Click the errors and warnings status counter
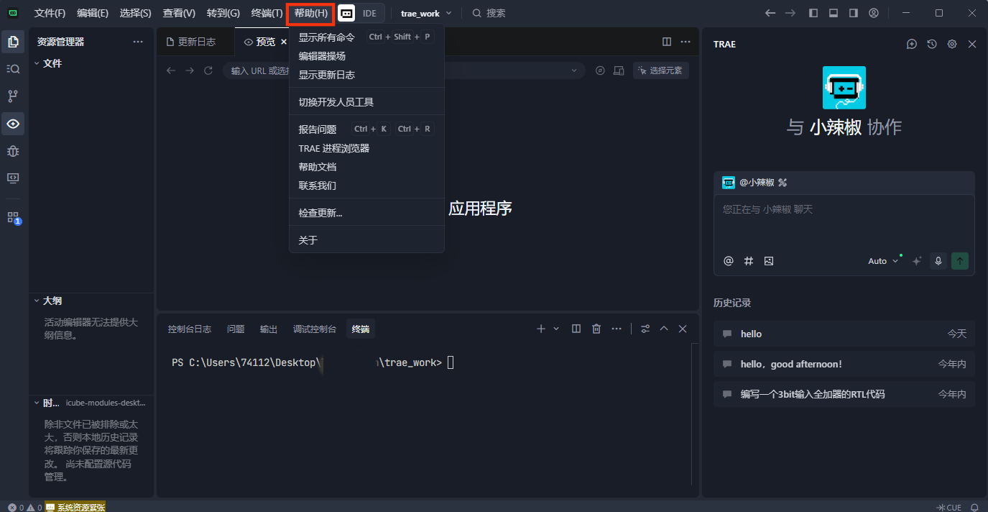988x512 pixels. [x=24, y=507]
